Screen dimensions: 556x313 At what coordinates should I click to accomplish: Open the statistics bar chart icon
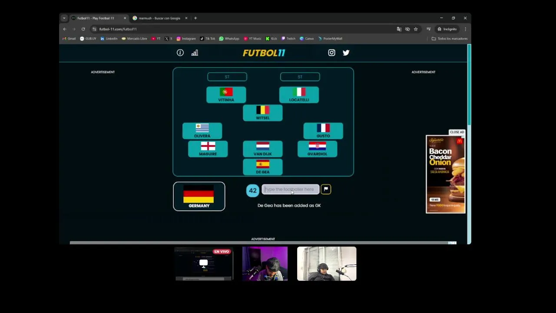[x=195, y=53]
